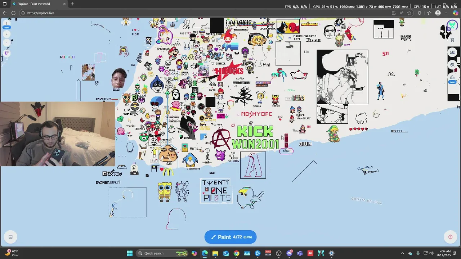This screenshot has height=259, width=461.
Task: Click the bottom-left map style icon
Action: [x=10, y=237]
